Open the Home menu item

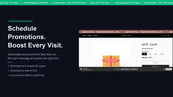click(x=84, y=36)
